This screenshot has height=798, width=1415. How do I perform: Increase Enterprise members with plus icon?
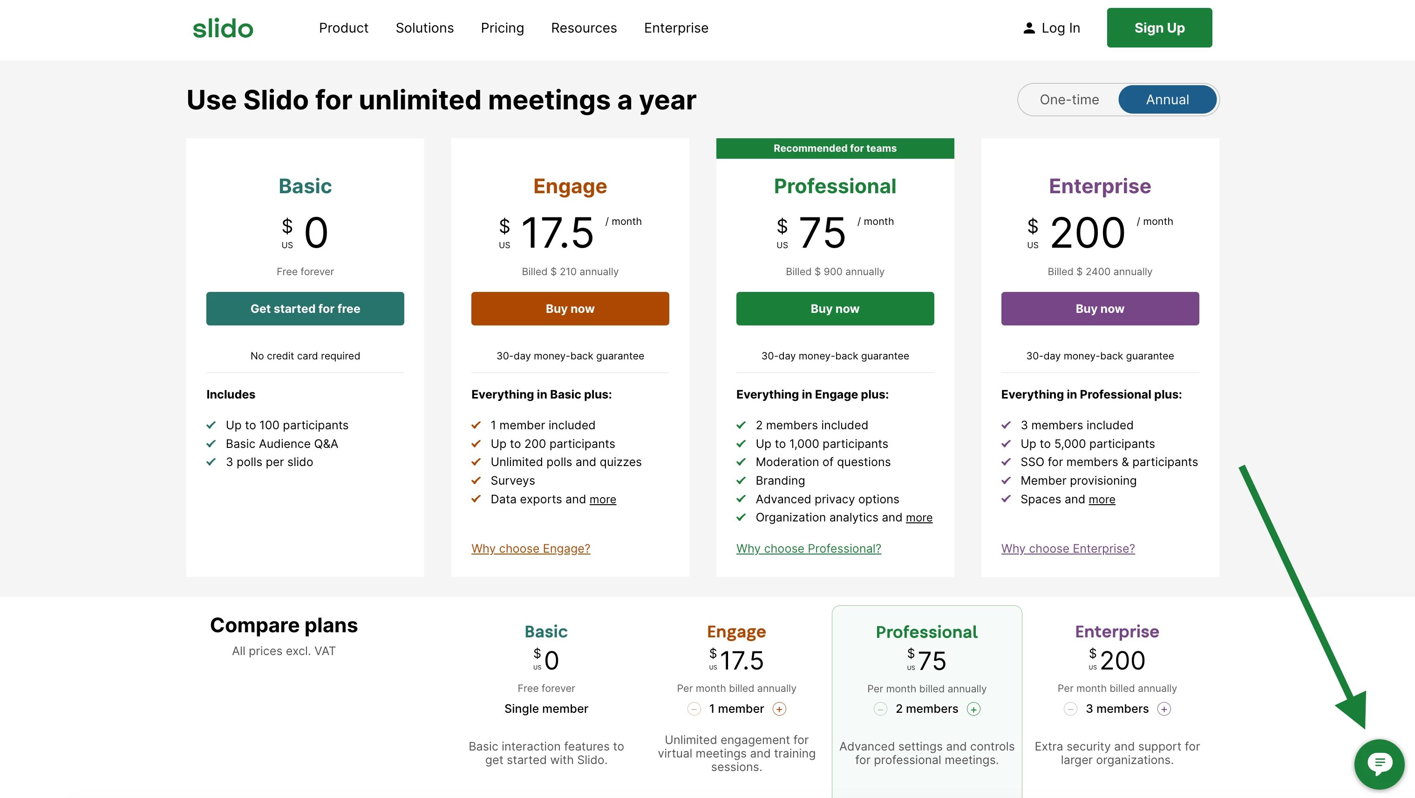1163,709
